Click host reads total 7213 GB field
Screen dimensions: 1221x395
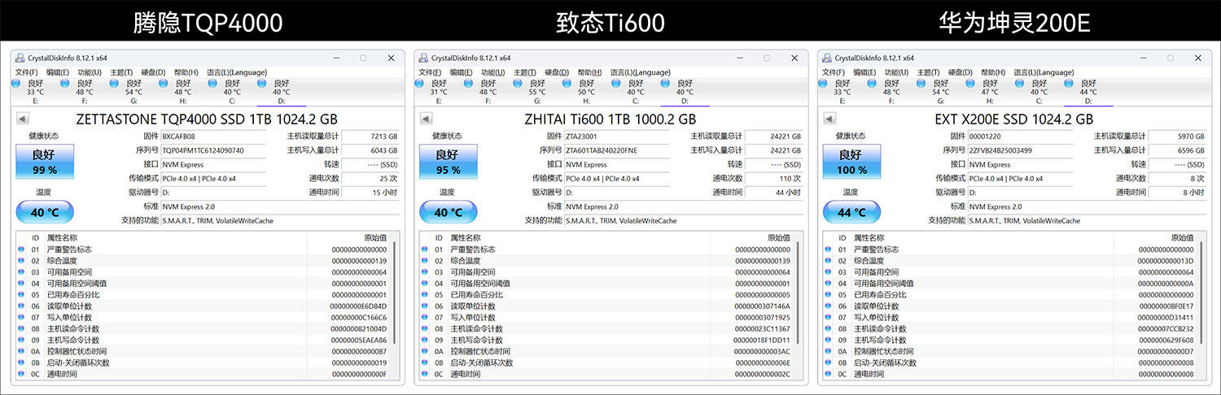tap(371, 137)
